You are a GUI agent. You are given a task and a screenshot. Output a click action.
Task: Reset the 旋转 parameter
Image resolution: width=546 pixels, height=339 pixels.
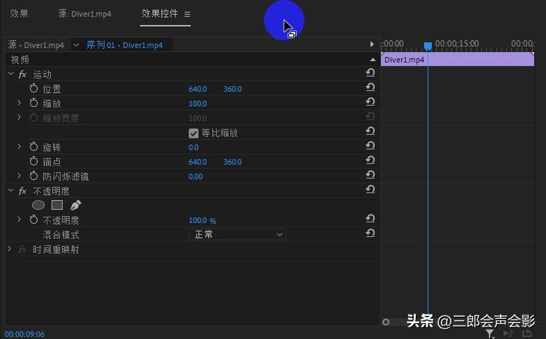pos(370,146)
